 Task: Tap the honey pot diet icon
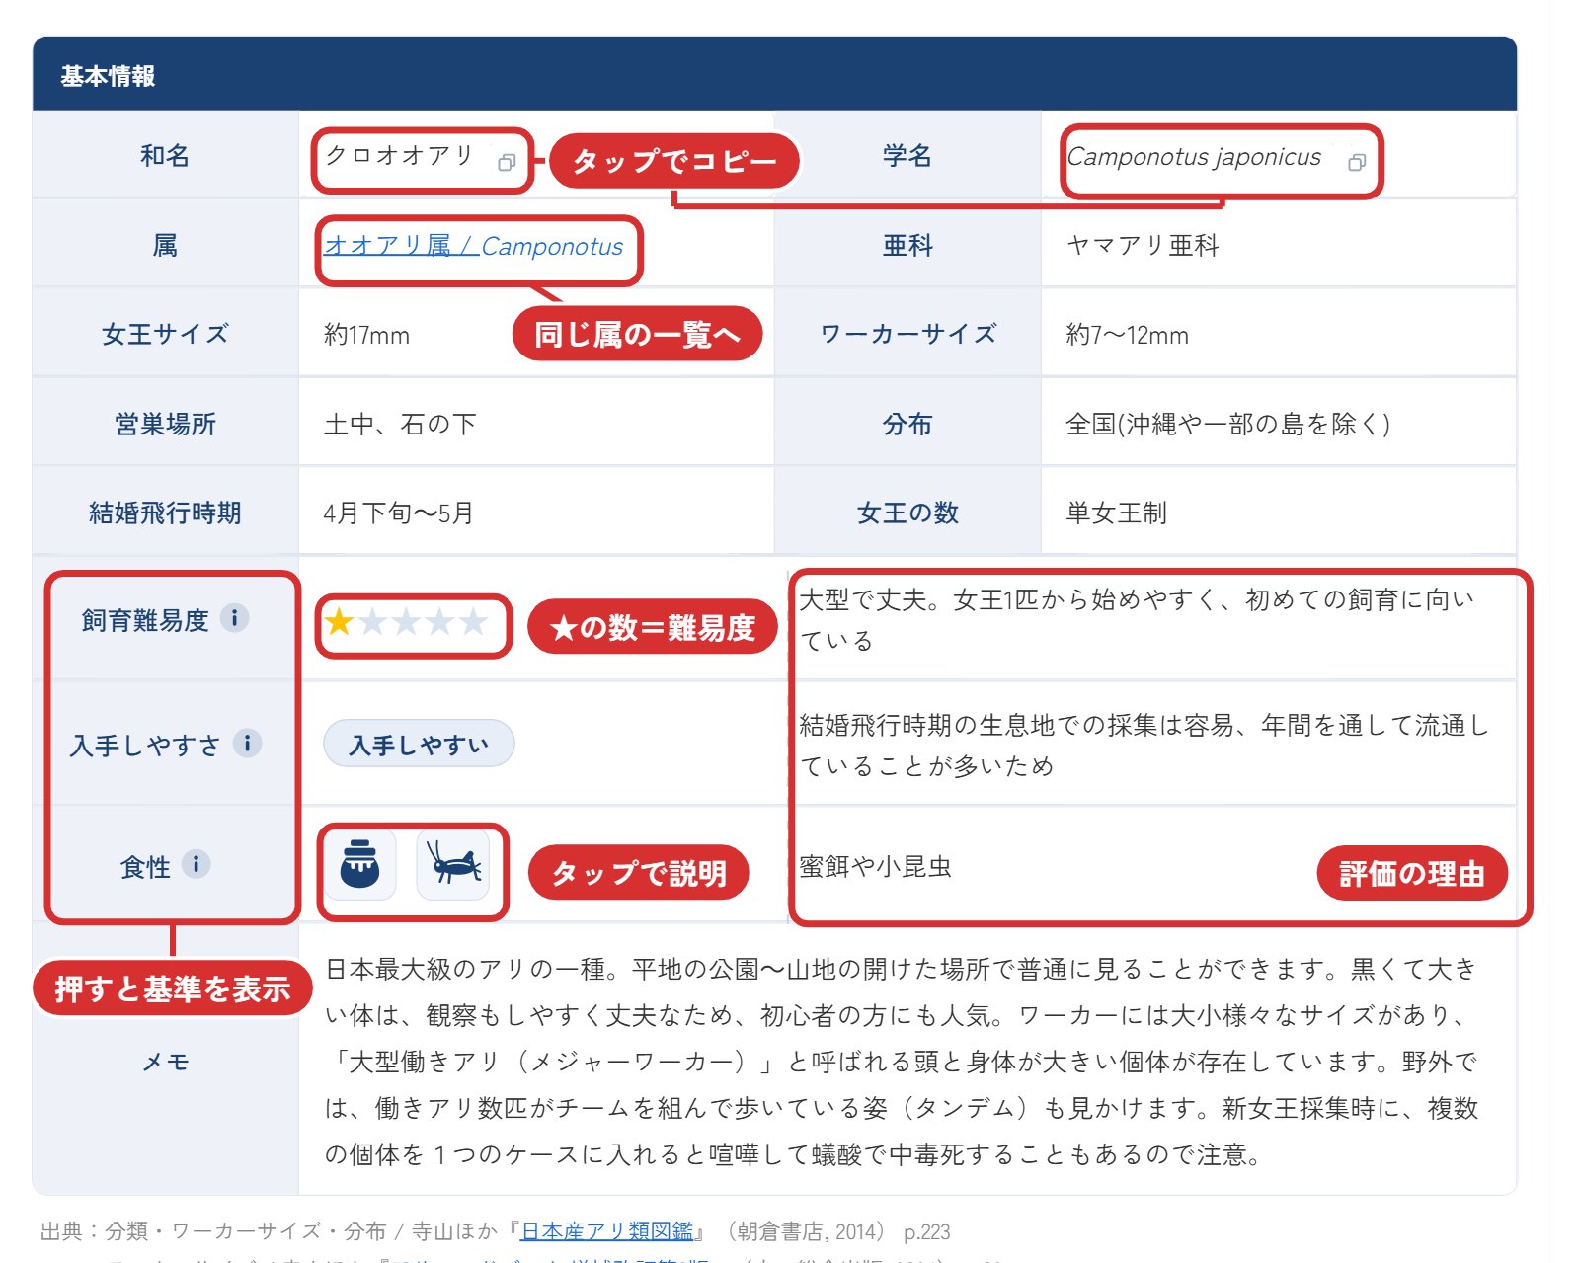360,865
